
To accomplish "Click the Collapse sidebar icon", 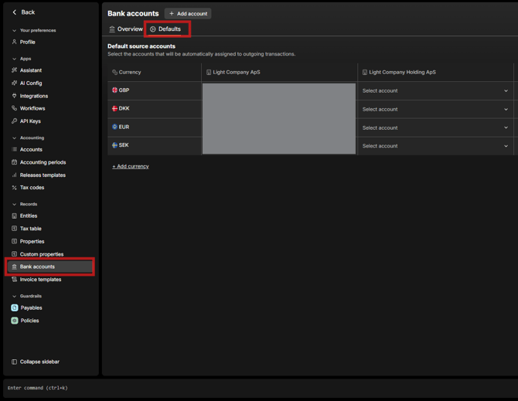I will (x=15, y=362).
